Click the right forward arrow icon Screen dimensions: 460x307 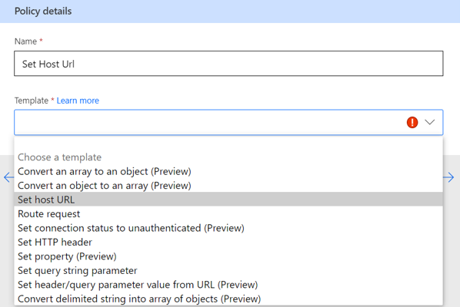[x=448, y=177]
